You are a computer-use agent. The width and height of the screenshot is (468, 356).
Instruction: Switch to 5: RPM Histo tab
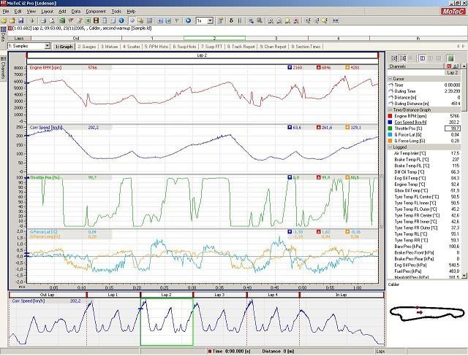(156, 47)
